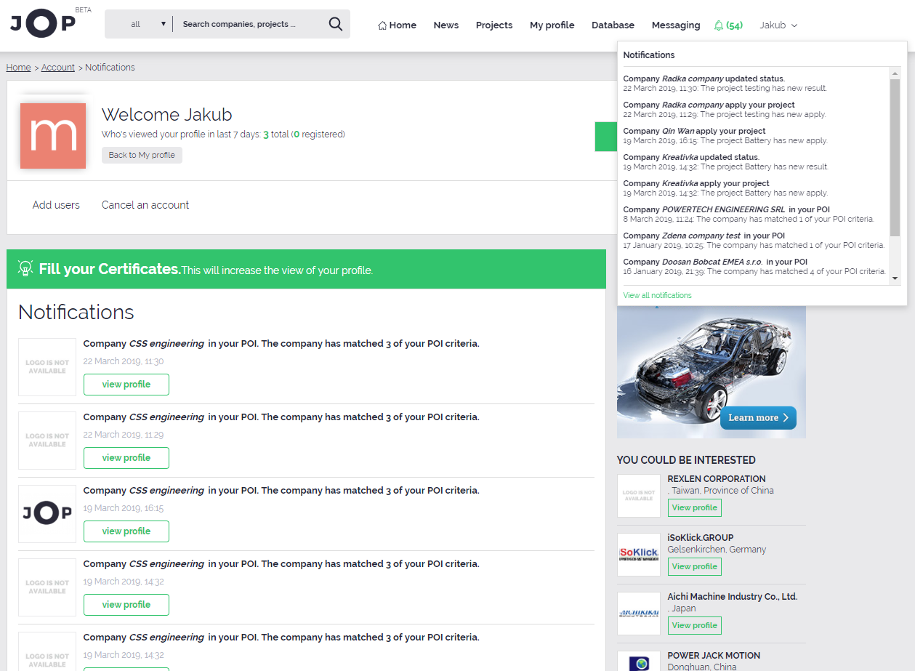
Task: Click the profile avatar with letter m
Action: point(53,136)
